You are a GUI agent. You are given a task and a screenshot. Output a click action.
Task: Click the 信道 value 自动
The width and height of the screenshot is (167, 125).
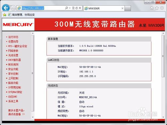pos(82,102)
